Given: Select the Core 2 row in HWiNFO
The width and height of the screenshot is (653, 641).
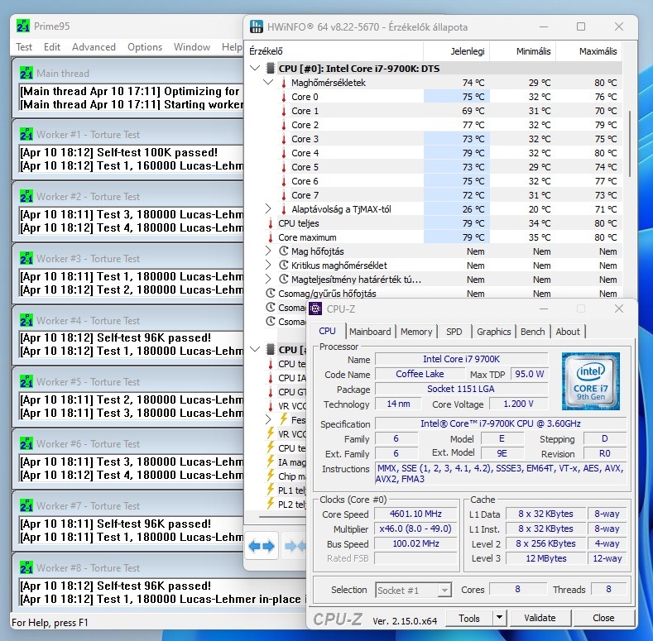Looking at the screenshot, I should (435, 125).
